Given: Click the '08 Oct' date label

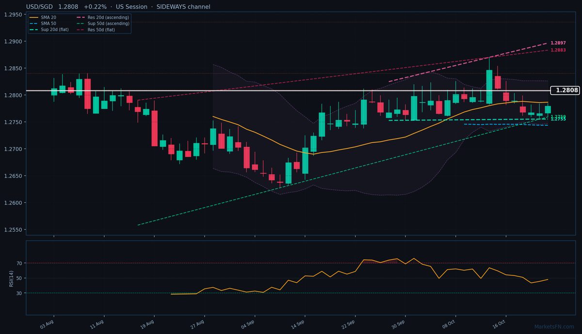Looking at the screenshot, I should tap(448, 324).
